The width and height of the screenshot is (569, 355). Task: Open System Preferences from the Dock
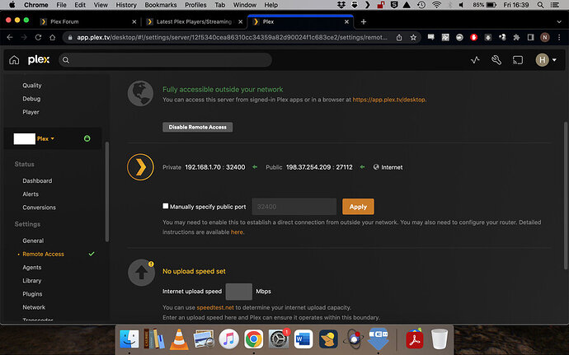tap(279, 339)
